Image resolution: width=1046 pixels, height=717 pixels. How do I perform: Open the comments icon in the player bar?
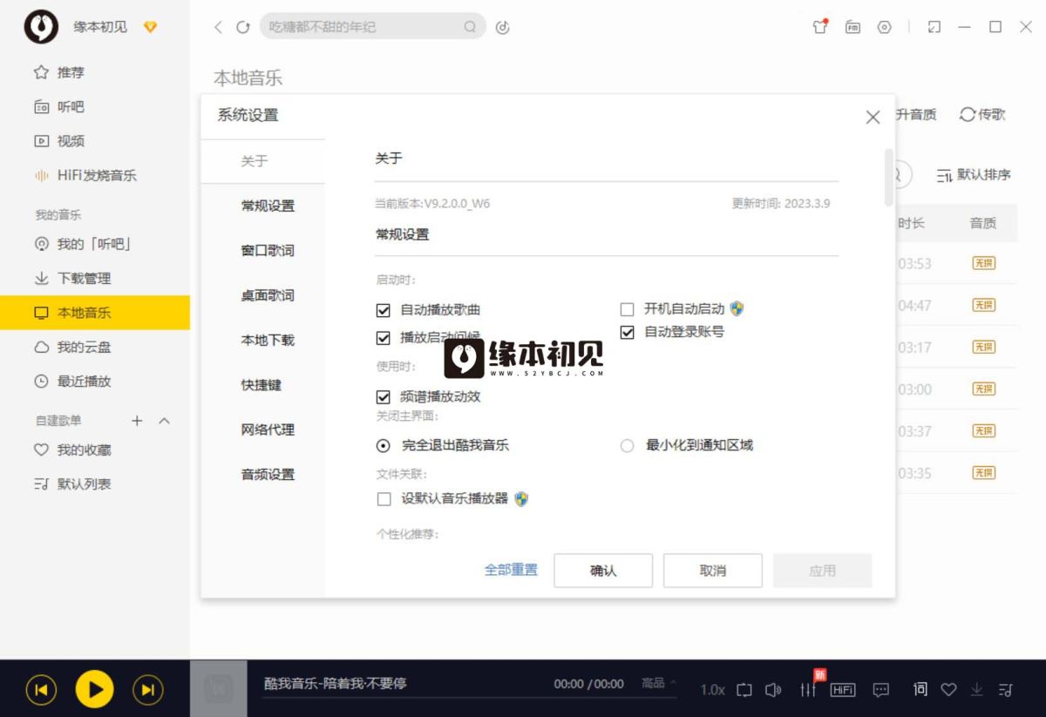click(881, 690)
